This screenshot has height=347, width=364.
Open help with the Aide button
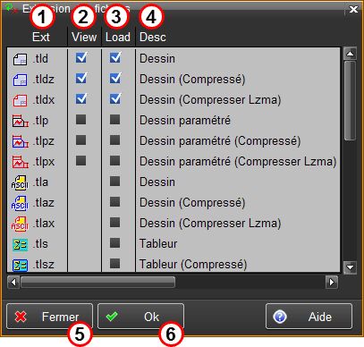tap(309, 317)
